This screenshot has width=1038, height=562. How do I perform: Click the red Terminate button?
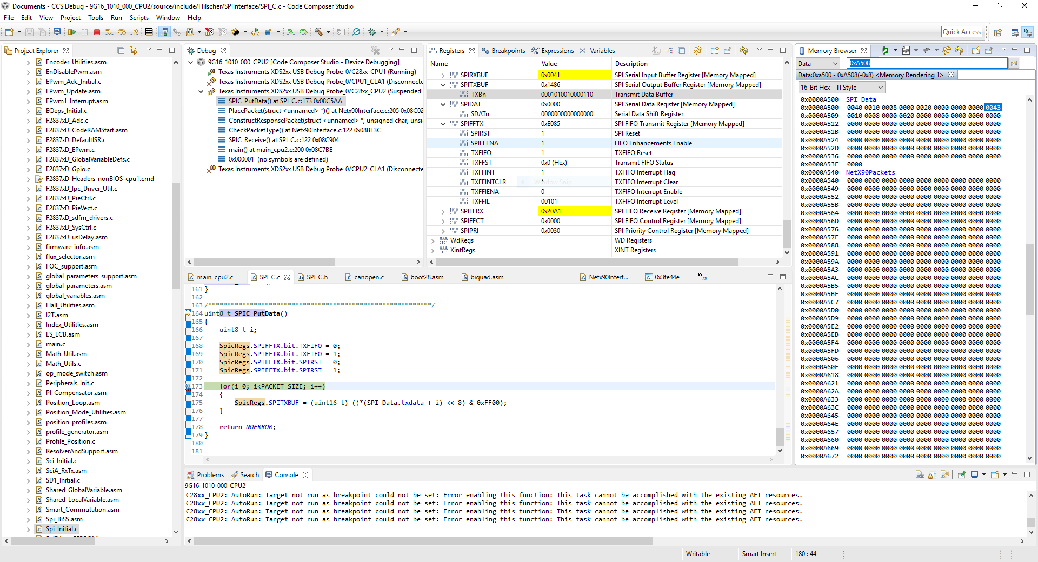[x=97, y=32]
